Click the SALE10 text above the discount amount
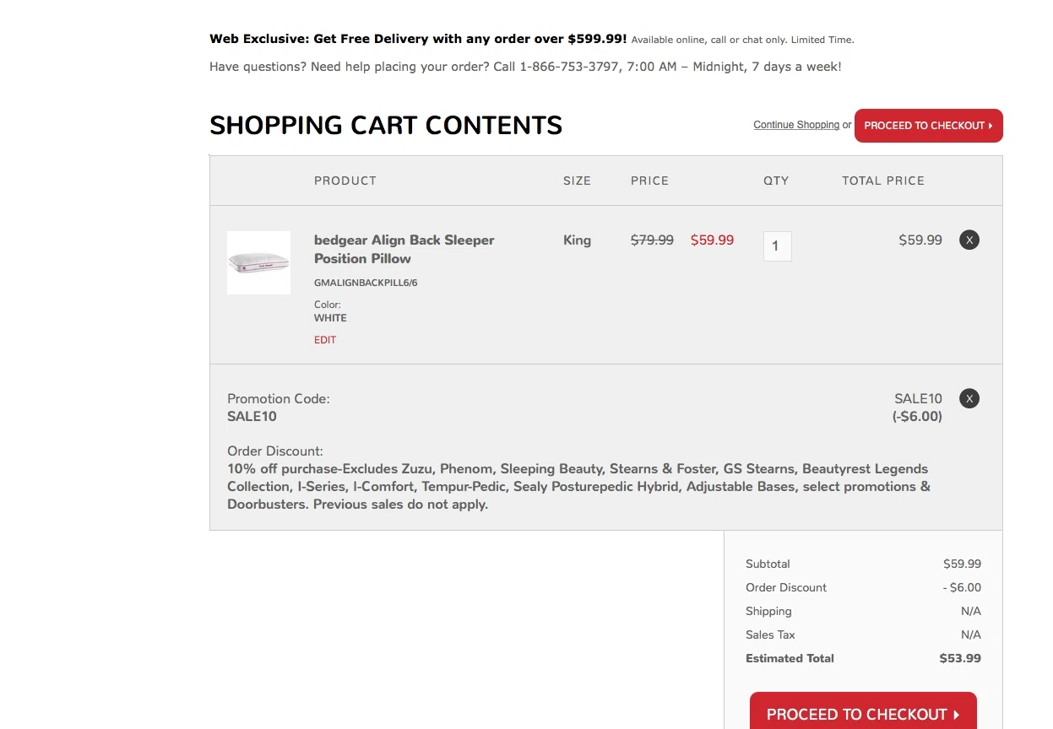 point(918,398)
